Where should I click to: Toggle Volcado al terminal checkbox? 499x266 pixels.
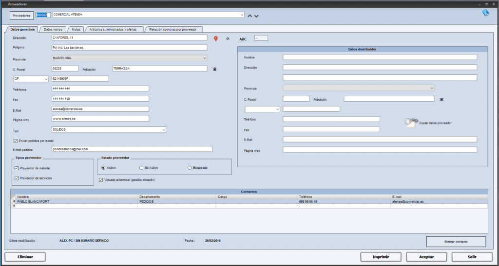coord(101,180)
